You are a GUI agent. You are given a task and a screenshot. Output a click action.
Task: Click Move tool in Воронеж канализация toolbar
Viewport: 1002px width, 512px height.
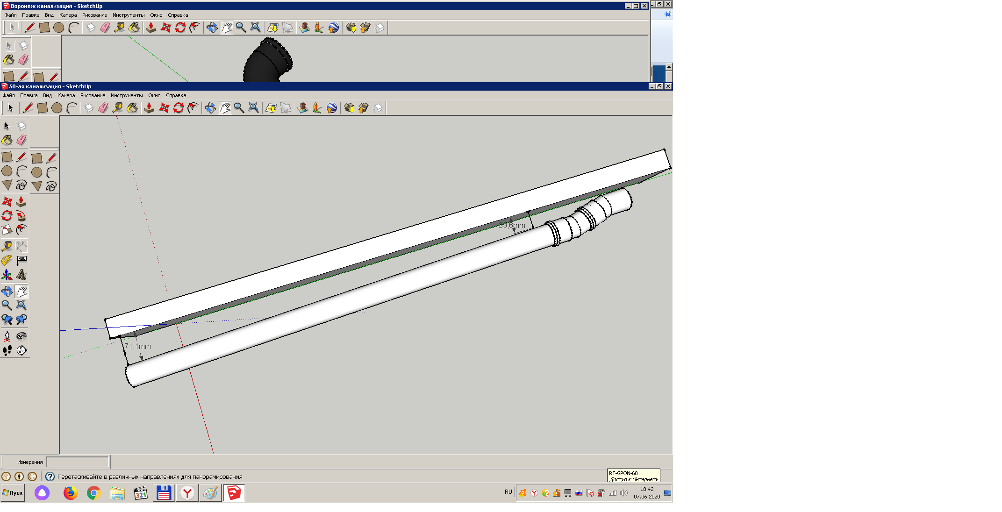pos(165,28)
